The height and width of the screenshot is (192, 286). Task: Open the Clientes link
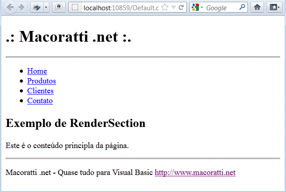pos(40,91)
